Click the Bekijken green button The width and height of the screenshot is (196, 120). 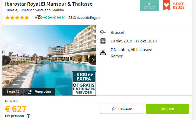168,109
